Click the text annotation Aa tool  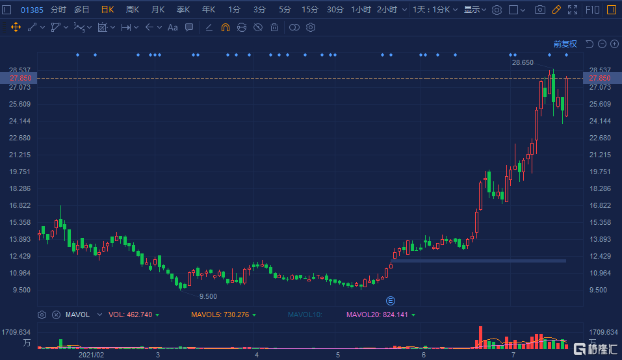(172, 27)
